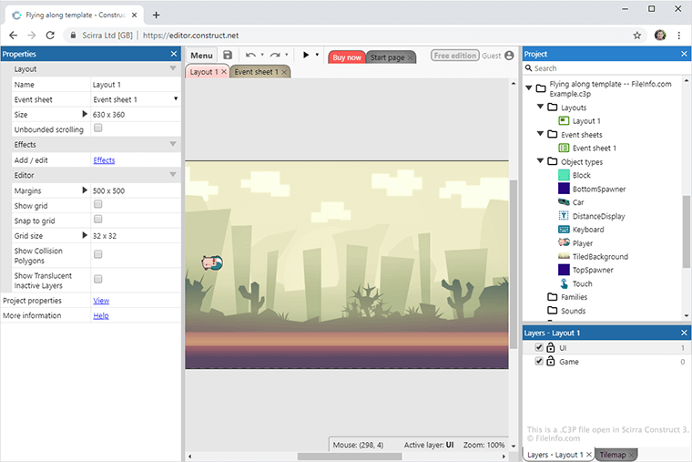Open the Menu in the toolbar

point(202,56)
